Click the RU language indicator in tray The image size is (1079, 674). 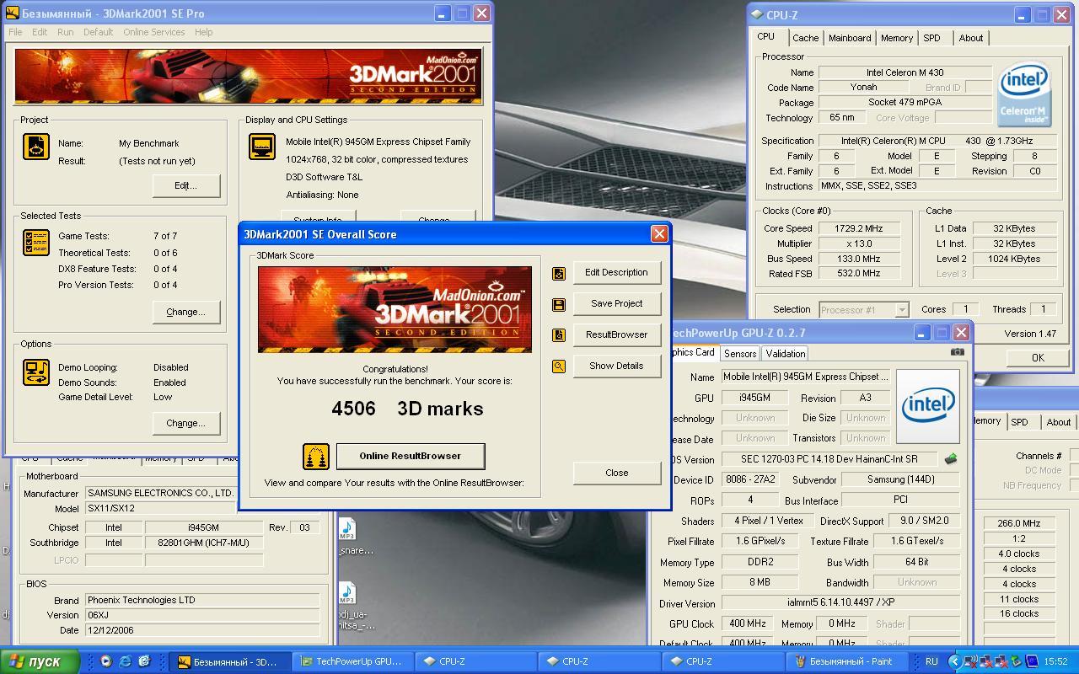[931, 661]
